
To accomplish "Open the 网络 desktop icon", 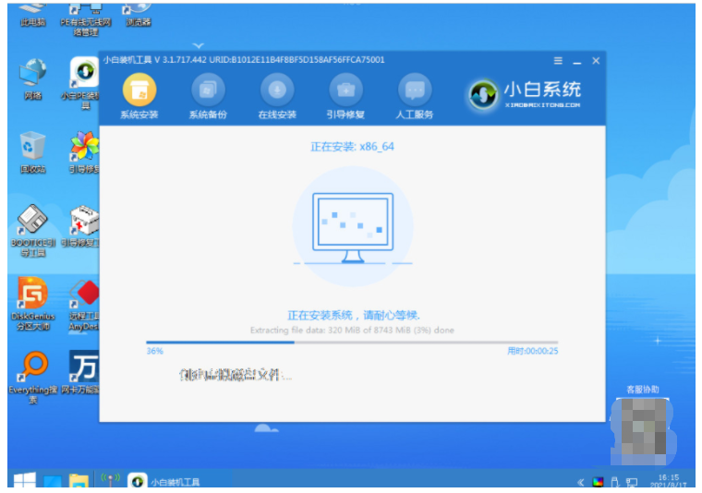I will point(32,74).
